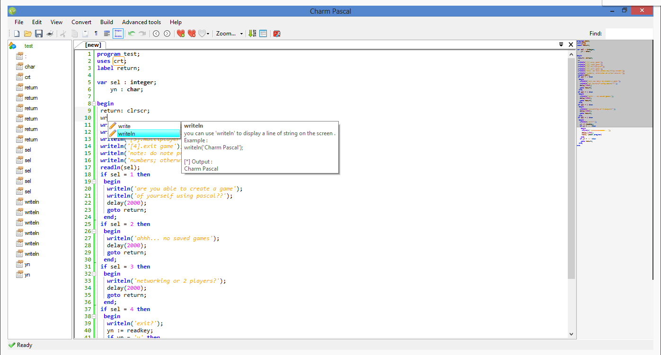Click the Print icon in the toolbar
661x355 pixels.
click(50, 34)
